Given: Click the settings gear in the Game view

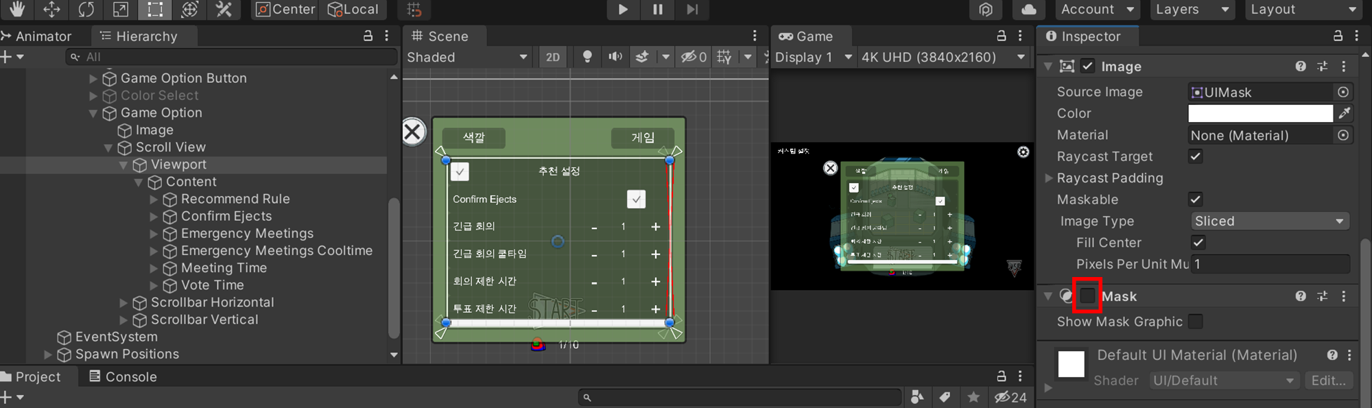Looking at the screenshot, I should pos(1023,152).
